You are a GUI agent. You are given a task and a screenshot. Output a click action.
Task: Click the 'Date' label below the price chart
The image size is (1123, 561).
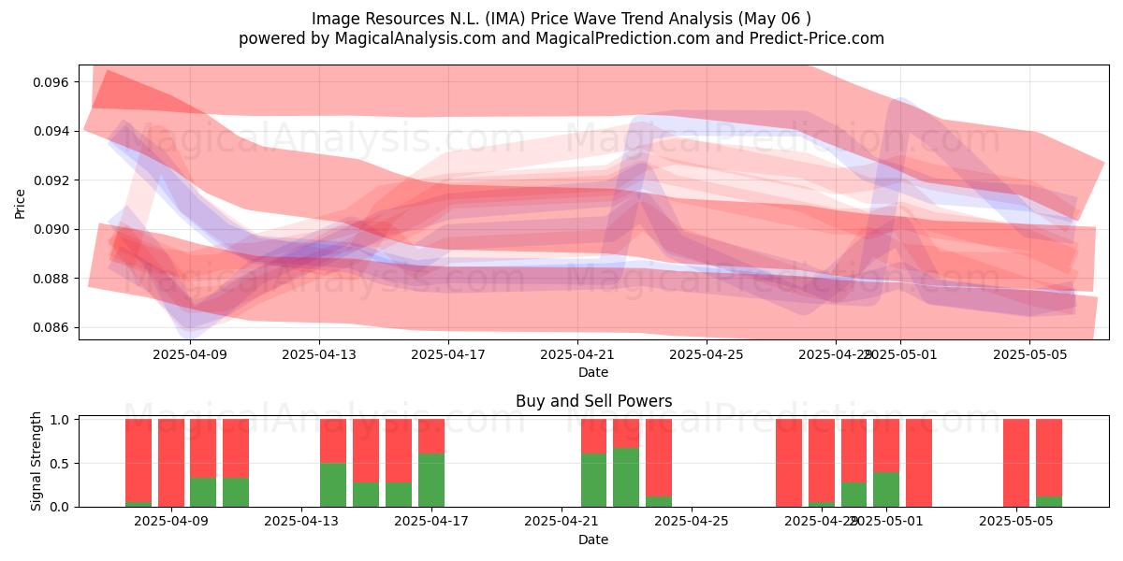593,372
